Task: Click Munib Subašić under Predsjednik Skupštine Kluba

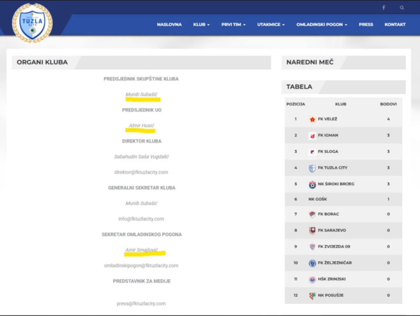Action: 141,95
